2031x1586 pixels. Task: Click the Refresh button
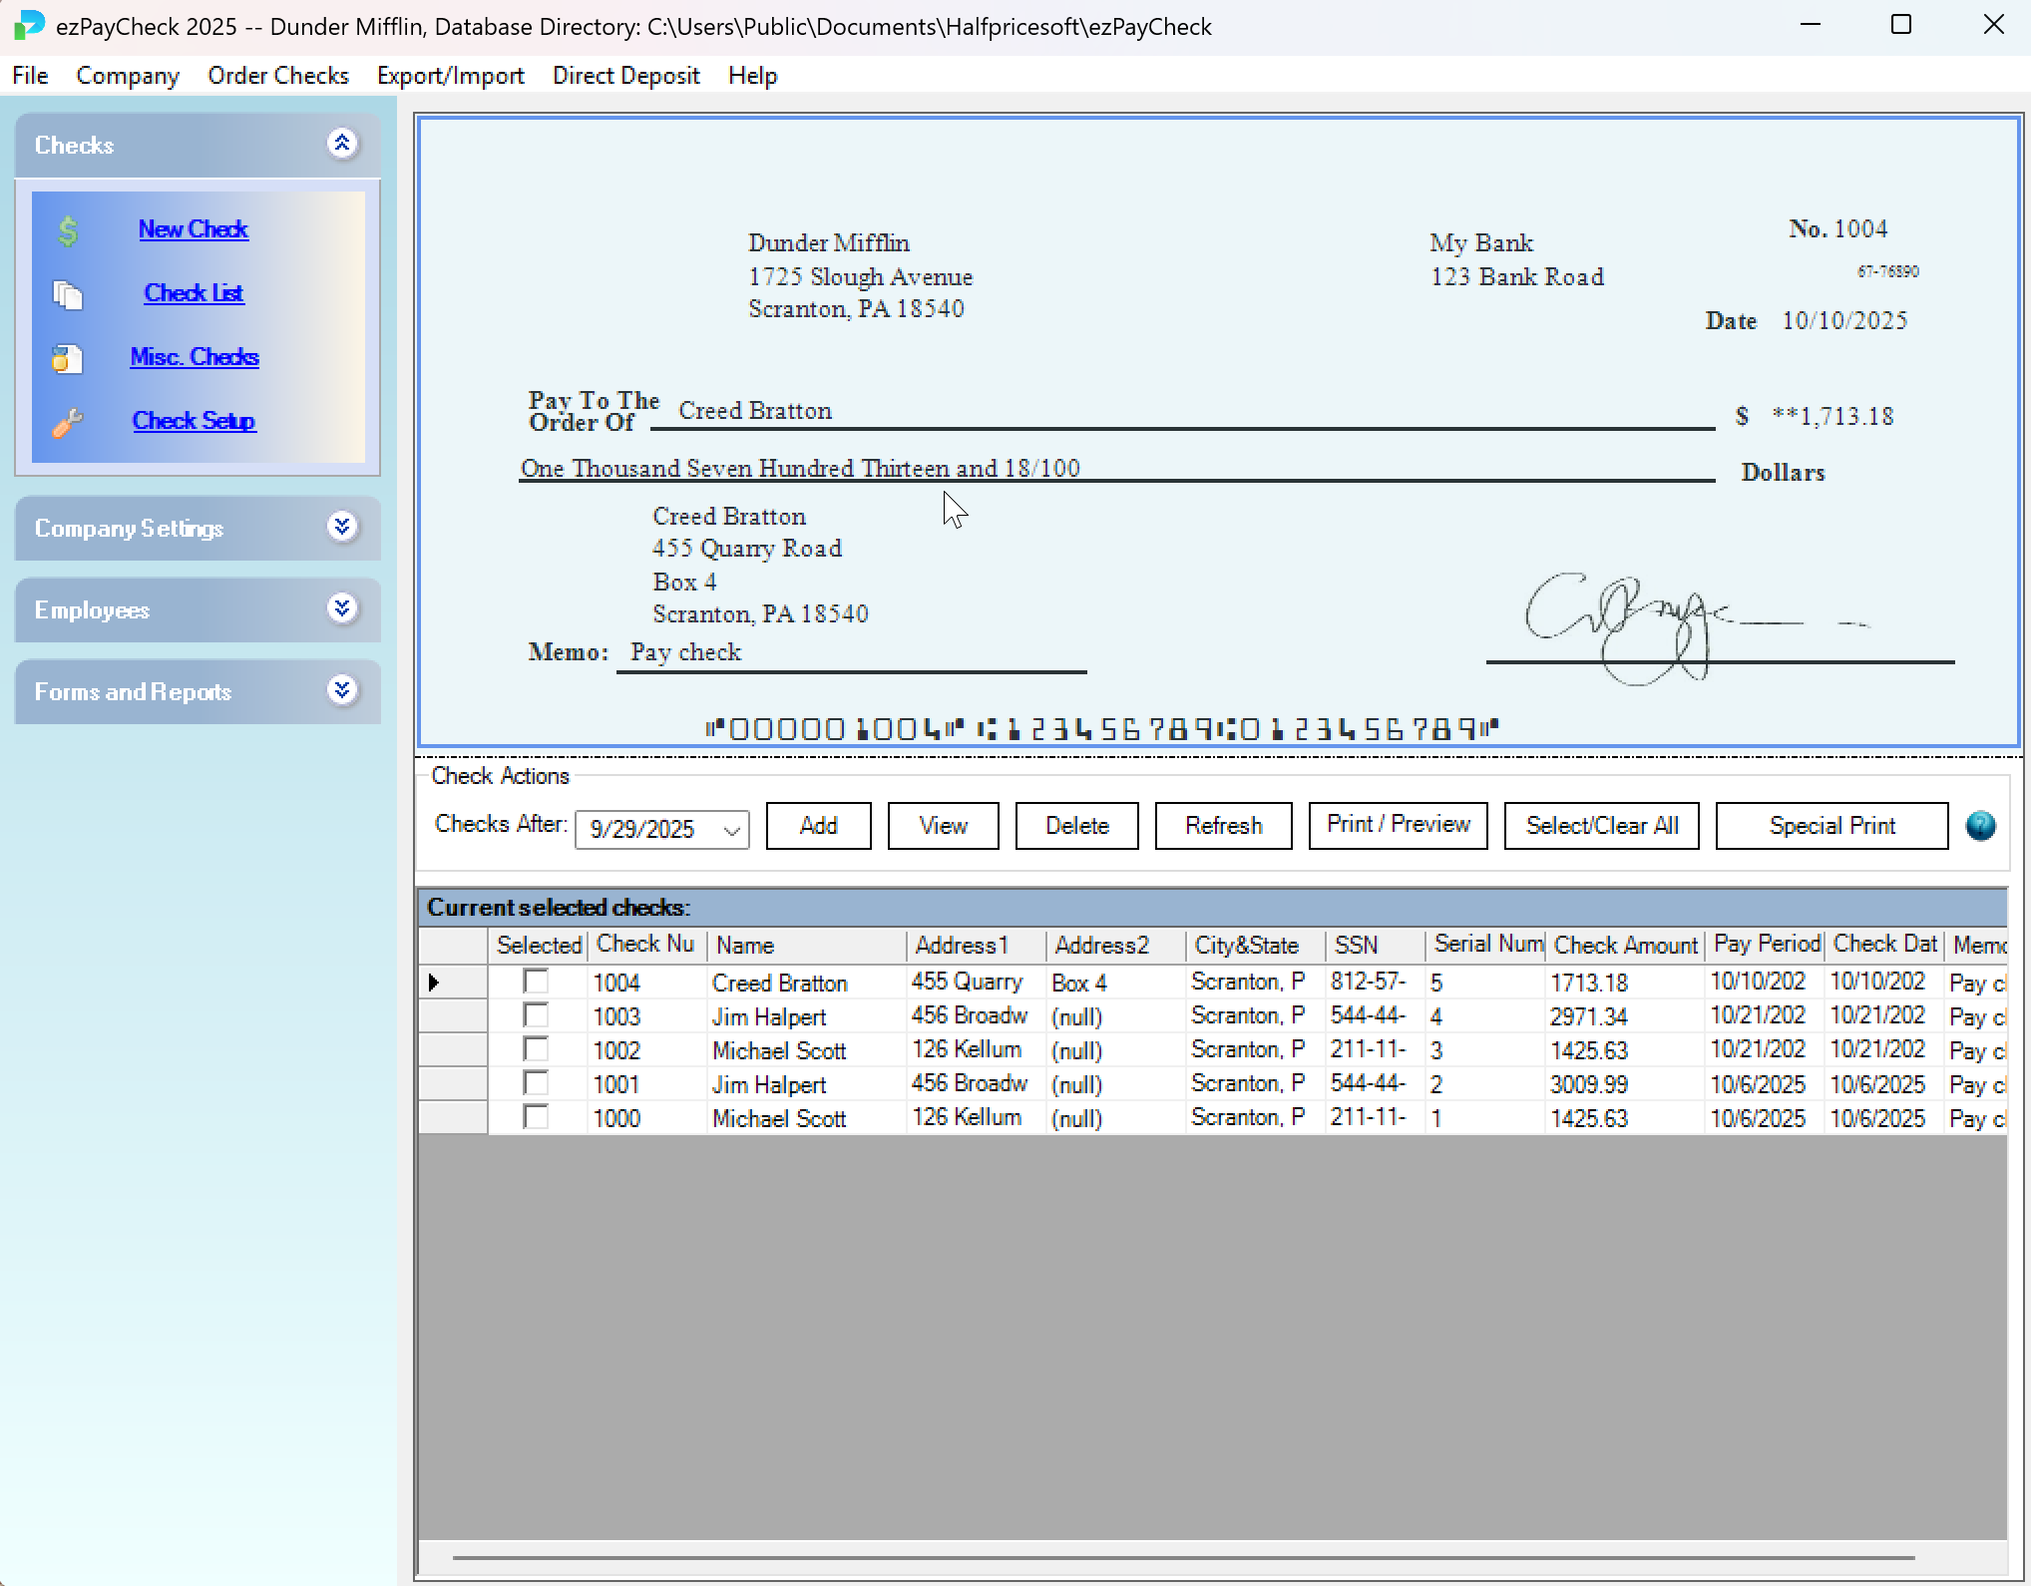tap(1222, 825)
